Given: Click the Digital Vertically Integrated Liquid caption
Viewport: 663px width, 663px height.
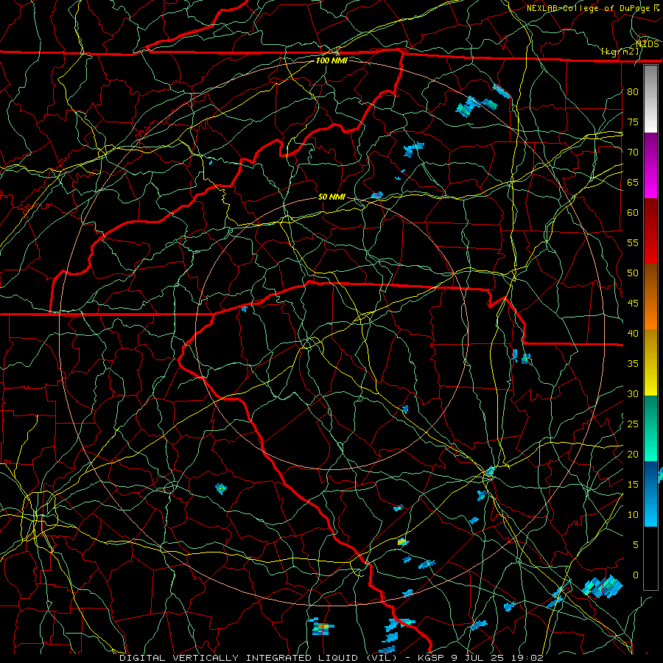Looking at the screenshot, I should pos(331,658).
